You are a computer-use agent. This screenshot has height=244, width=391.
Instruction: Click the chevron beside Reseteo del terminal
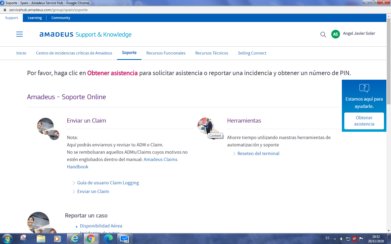[234, 154]
